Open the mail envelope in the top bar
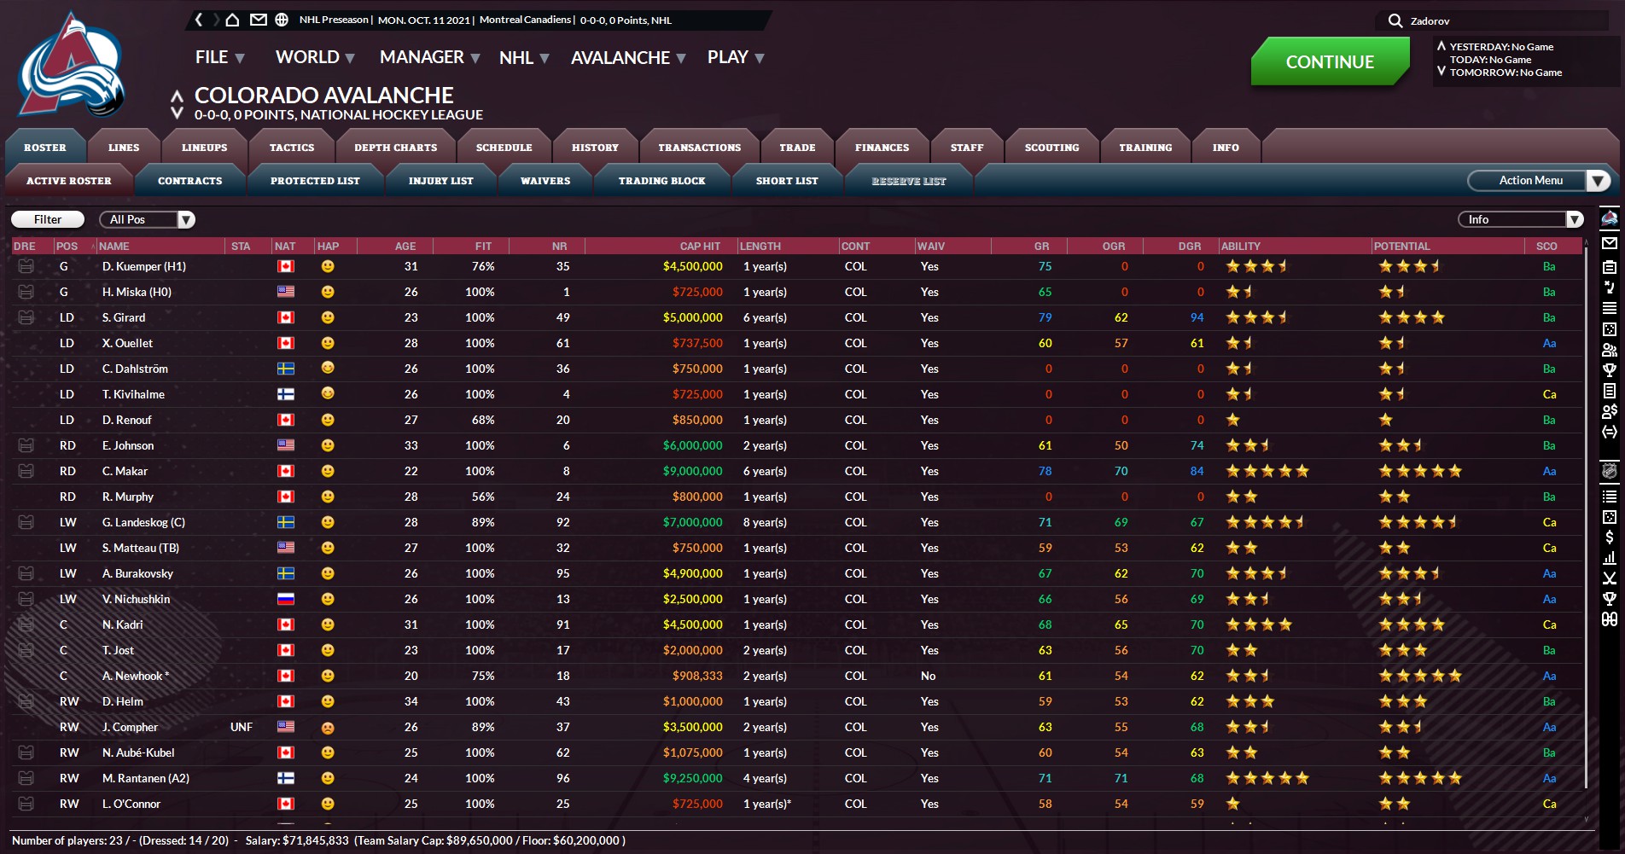Screen dimensions: 1625x854 [x=258, y=20]
